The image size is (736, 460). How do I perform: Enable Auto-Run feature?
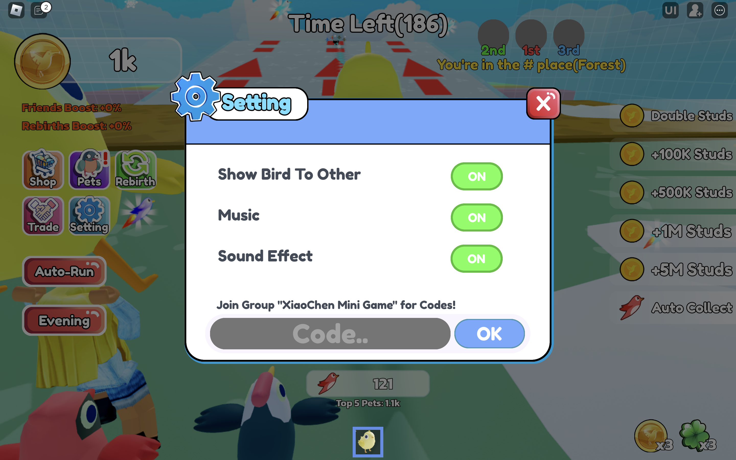[x=64, y=271]
